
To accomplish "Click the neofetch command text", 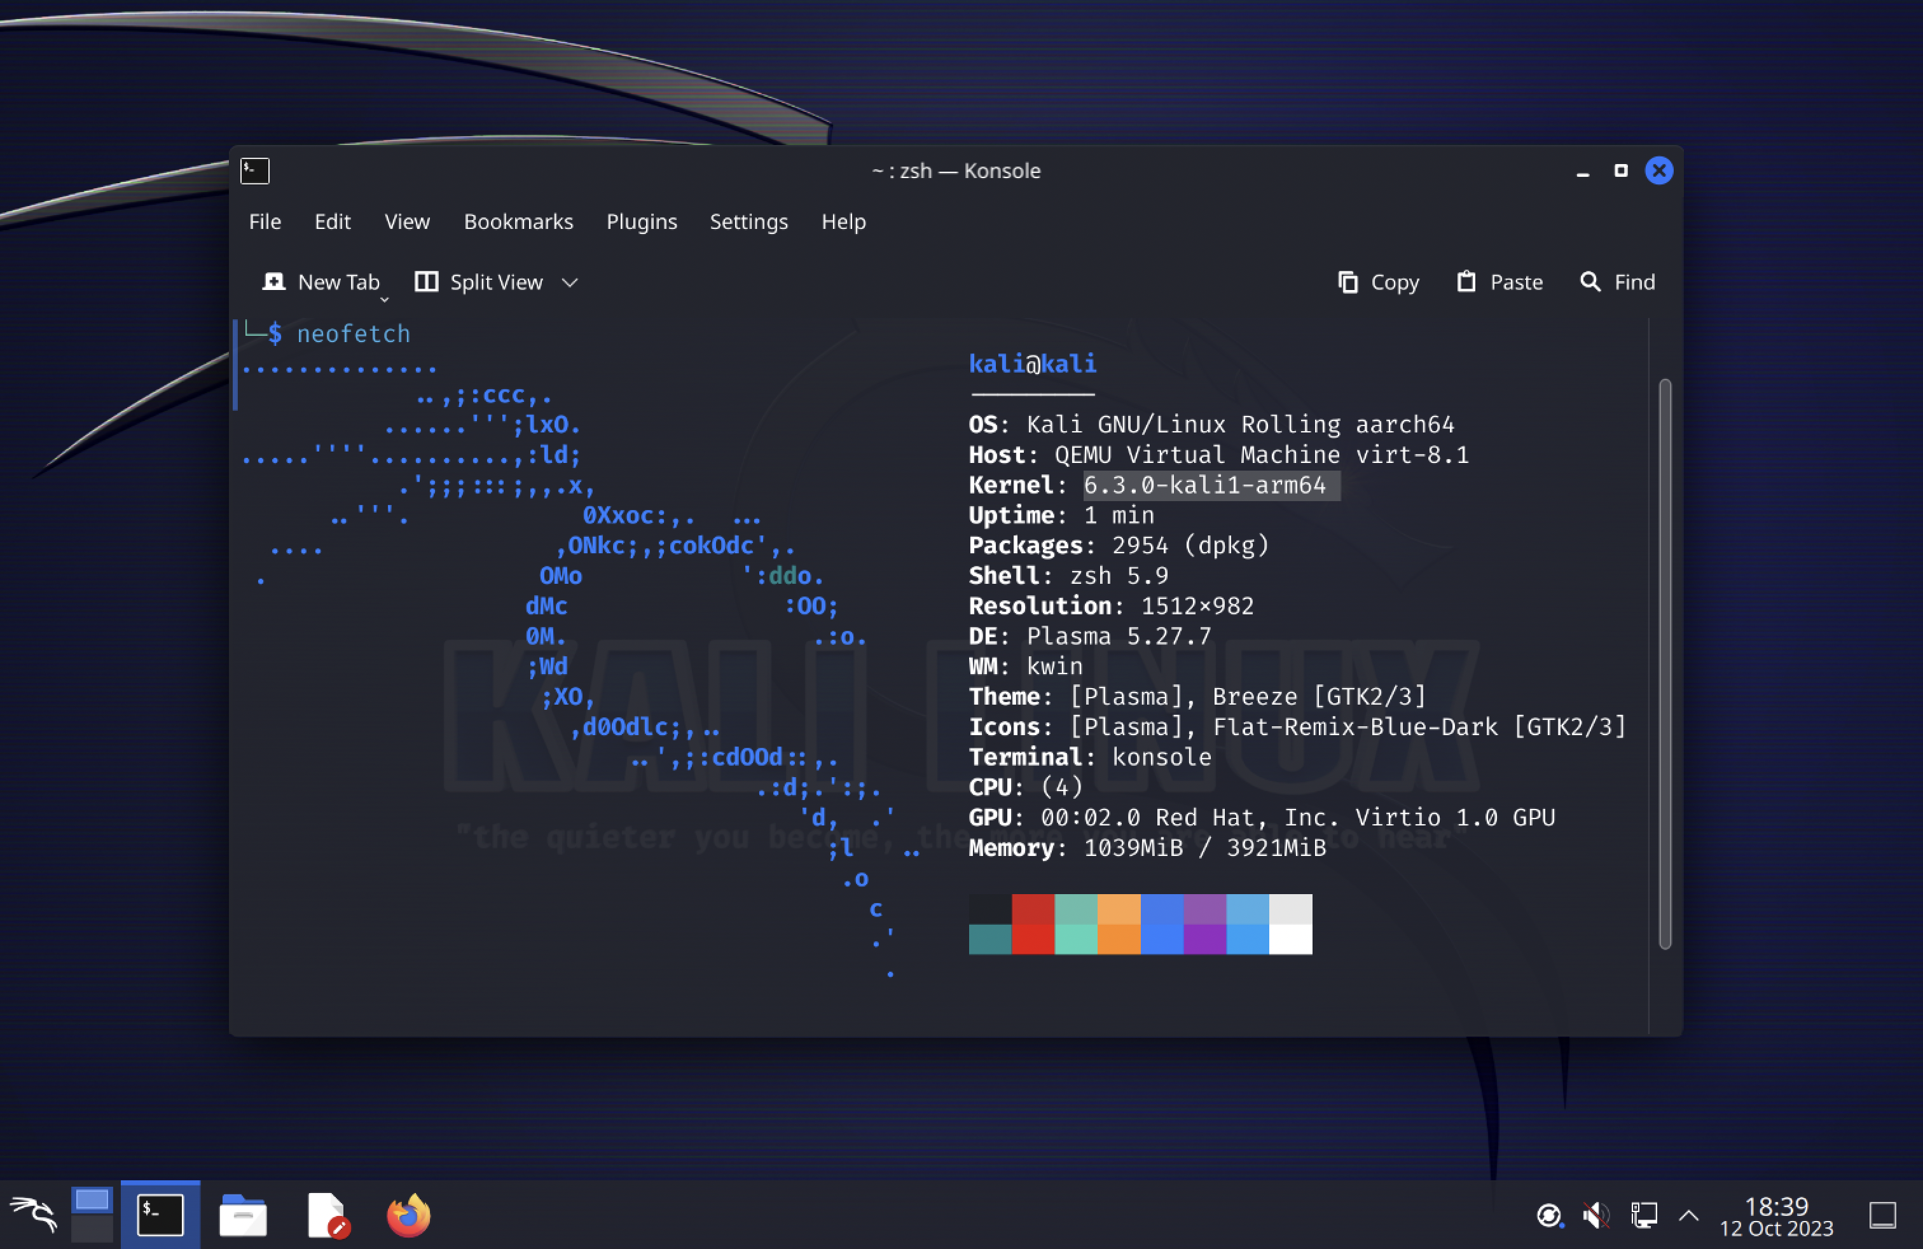I will (354, 334).
